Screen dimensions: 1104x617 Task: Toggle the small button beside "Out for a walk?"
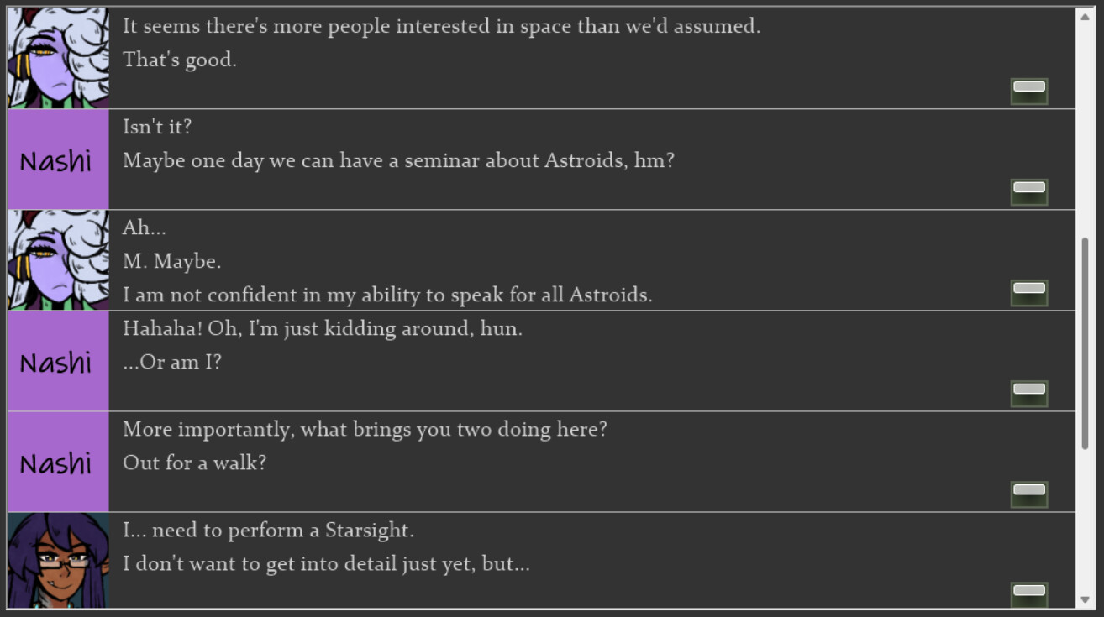click(1028, 493)
